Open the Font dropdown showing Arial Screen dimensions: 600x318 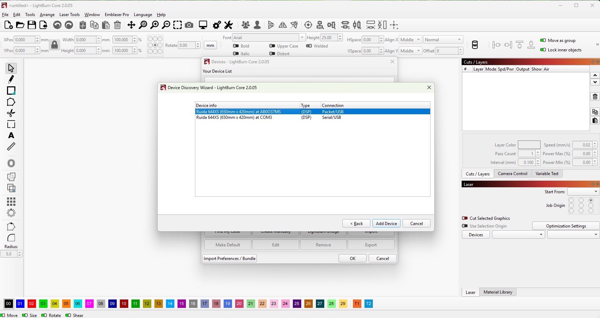(268, 37)
